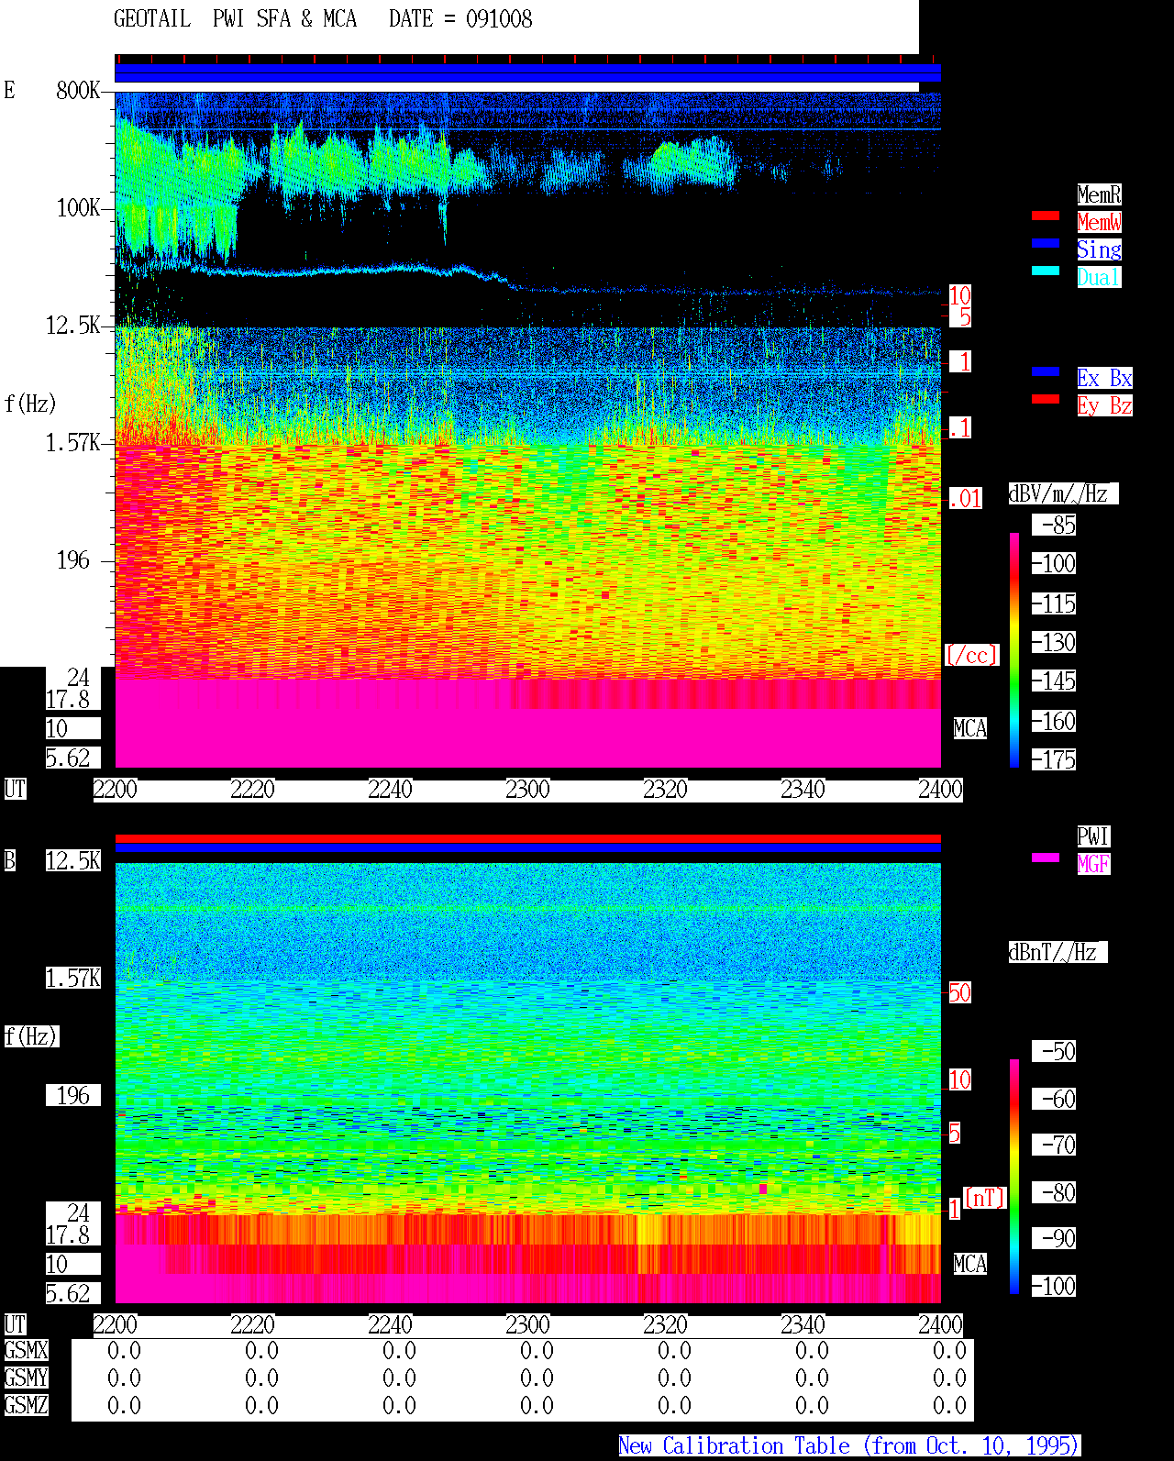This screenshot has height=1461, width=1174.
Task: Click the MGF legend label
Action: pyautogui.click(x=1093, y=864)
